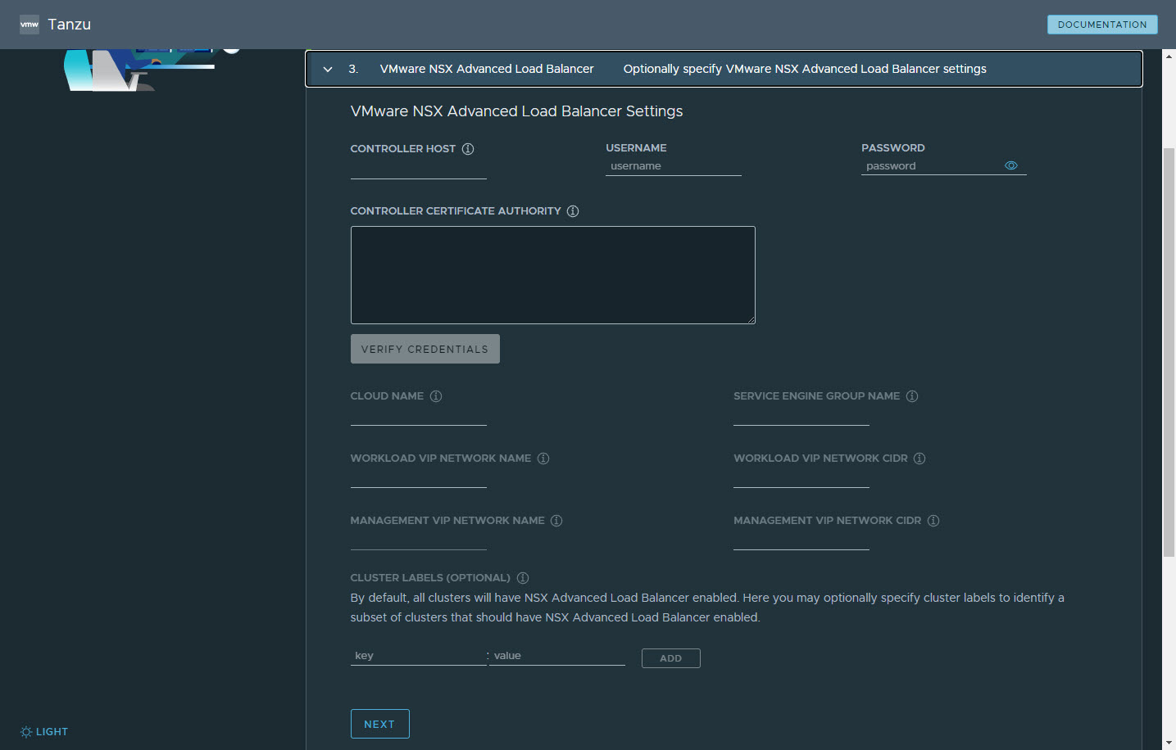
Task: Open Management VIP Network CIDR info icon
Action: point(933,521)
